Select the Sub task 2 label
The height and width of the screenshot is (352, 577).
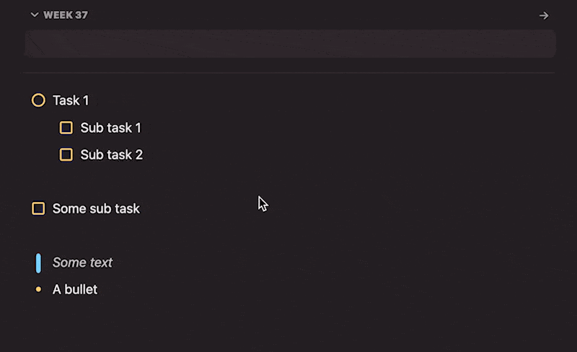tap(112, 154)
